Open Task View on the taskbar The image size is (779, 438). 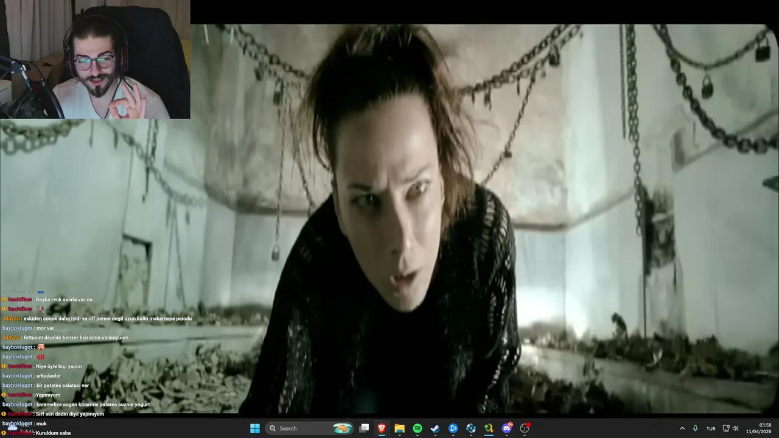point(364,428)
